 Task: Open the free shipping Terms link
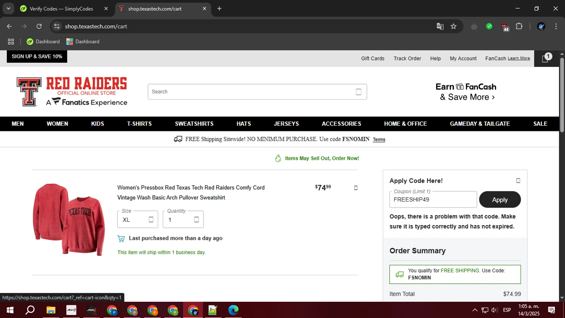pyautogui.click(x=379, y=140)
